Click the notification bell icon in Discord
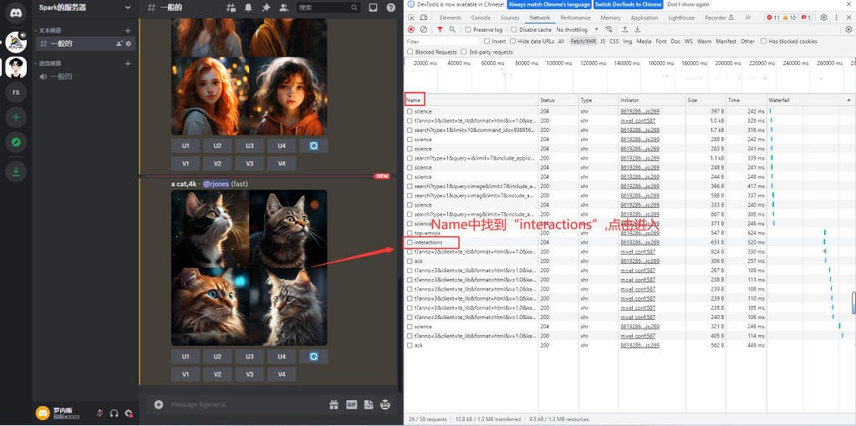Image resolution: width=856 pixels, height=426 pixels. pyautogui.click(x=248, y=8)
